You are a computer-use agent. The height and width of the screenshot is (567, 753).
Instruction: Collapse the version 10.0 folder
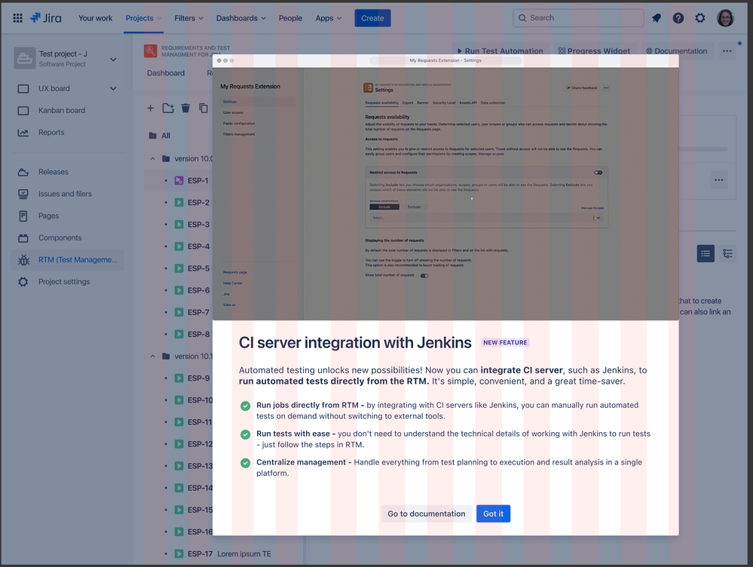click(x=152, y=158)
